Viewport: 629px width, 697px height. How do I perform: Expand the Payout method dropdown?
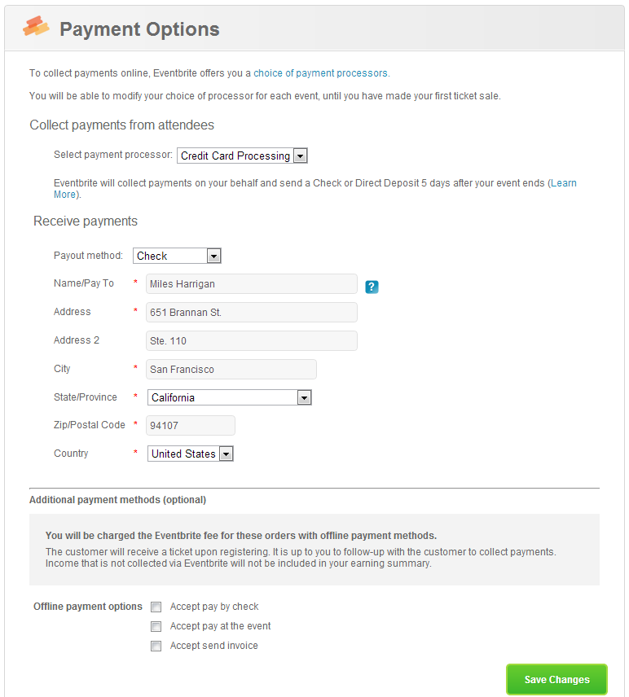(x=177, y=256)
